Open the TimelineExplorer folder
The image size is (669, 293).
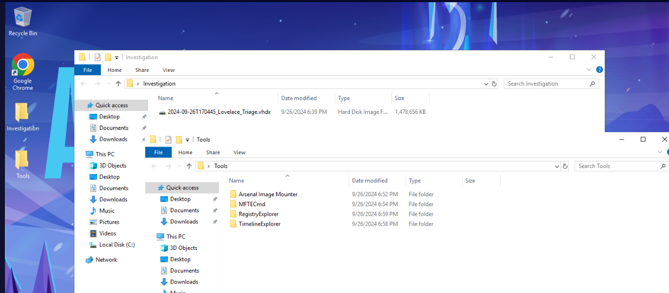(x=259, y=224)
